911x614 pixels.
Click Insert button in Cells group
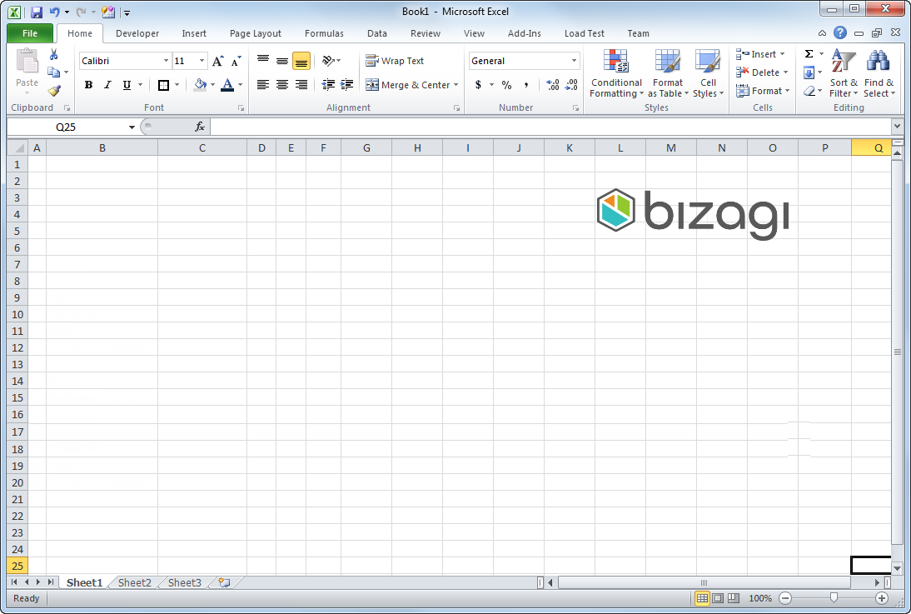coord(761,54)
